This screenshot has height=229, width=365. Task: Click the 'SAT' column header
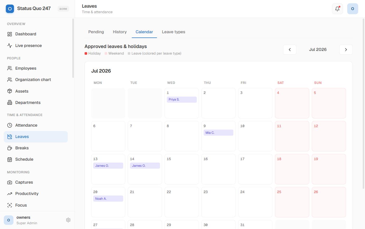[x=281, y=83]
